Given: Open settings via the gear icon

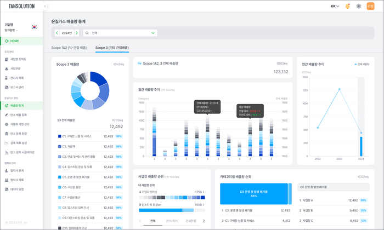Looking at the screenshot, I should [359, 7].
